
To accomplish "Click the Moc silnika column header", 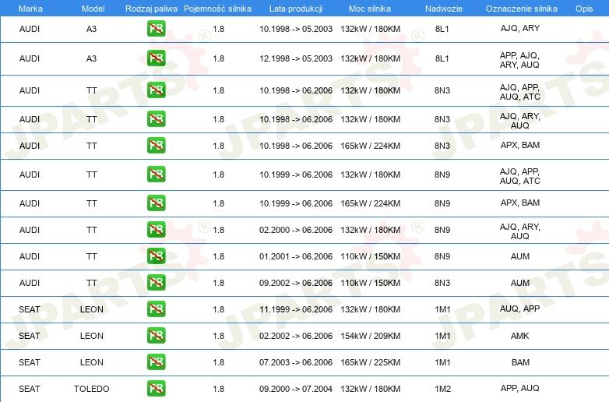I will pos(370,9).
